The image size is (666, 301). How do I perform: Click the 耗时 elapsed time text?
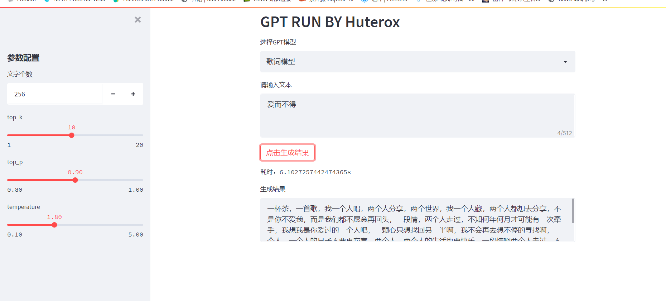click(x=305, y=172)
